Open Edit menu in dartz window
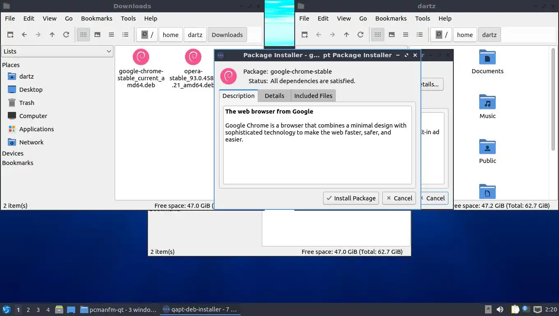This screenshot has height=316, width=559. coord(323,19)
